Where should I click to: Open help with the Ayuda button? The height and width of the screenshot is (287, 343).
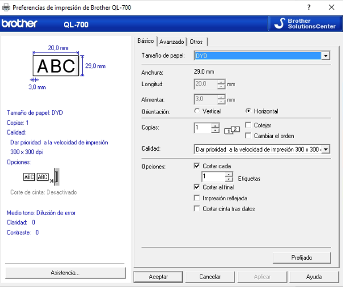(314, 277)
